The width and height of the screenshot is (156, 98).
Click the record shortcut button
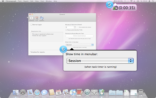point(79,36)
